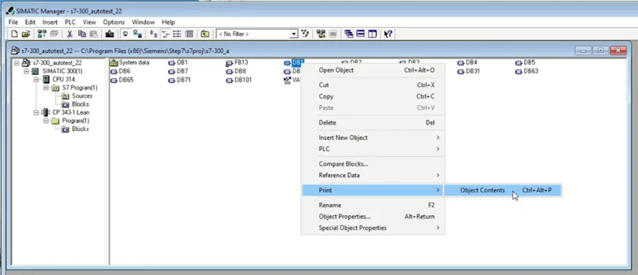Select Details view toolbar icon
This screenshot has width=638, height=275.
pos(189,33)
